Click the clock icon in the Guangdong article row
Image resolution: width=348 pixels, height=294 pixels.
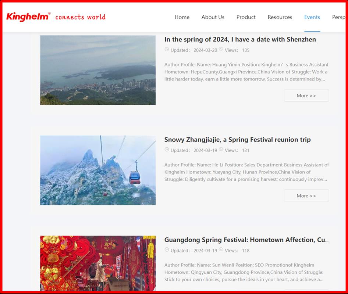click(x=167, y=250)
